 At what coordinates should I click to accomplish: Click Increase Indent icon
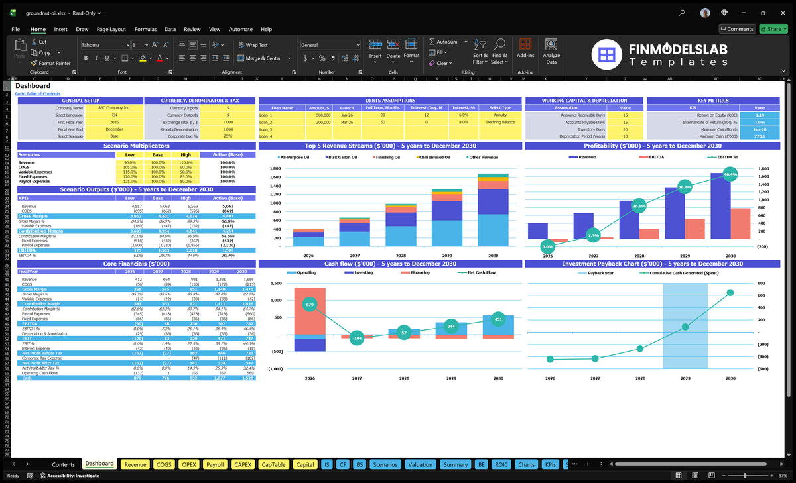point(226,58)
